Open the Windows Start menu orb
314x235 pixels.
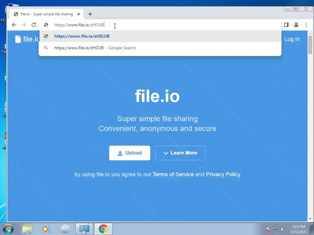tap(8, 229)
